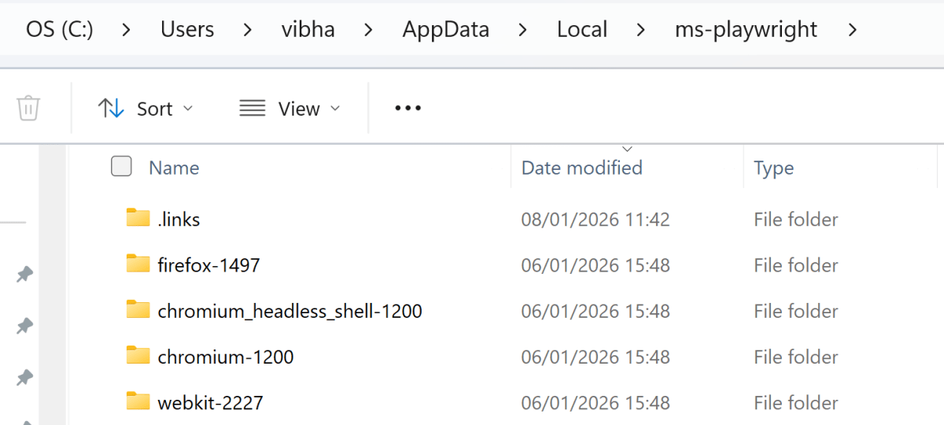Go to OS (C:) in the address bar

tap(60, 30)
